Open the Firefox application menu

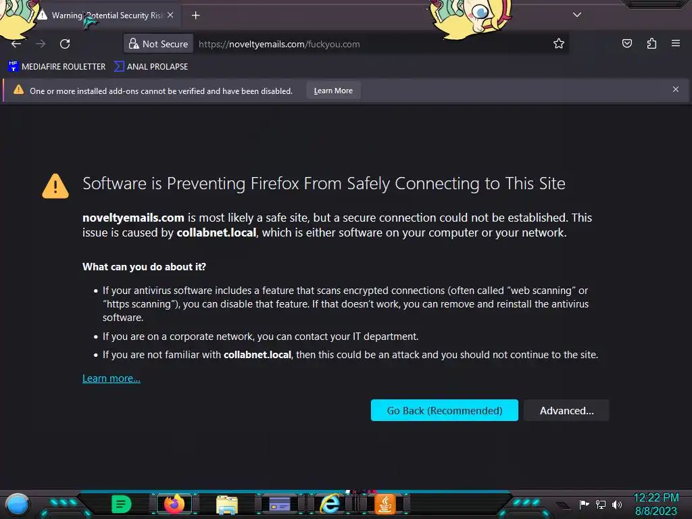[675, 43]
